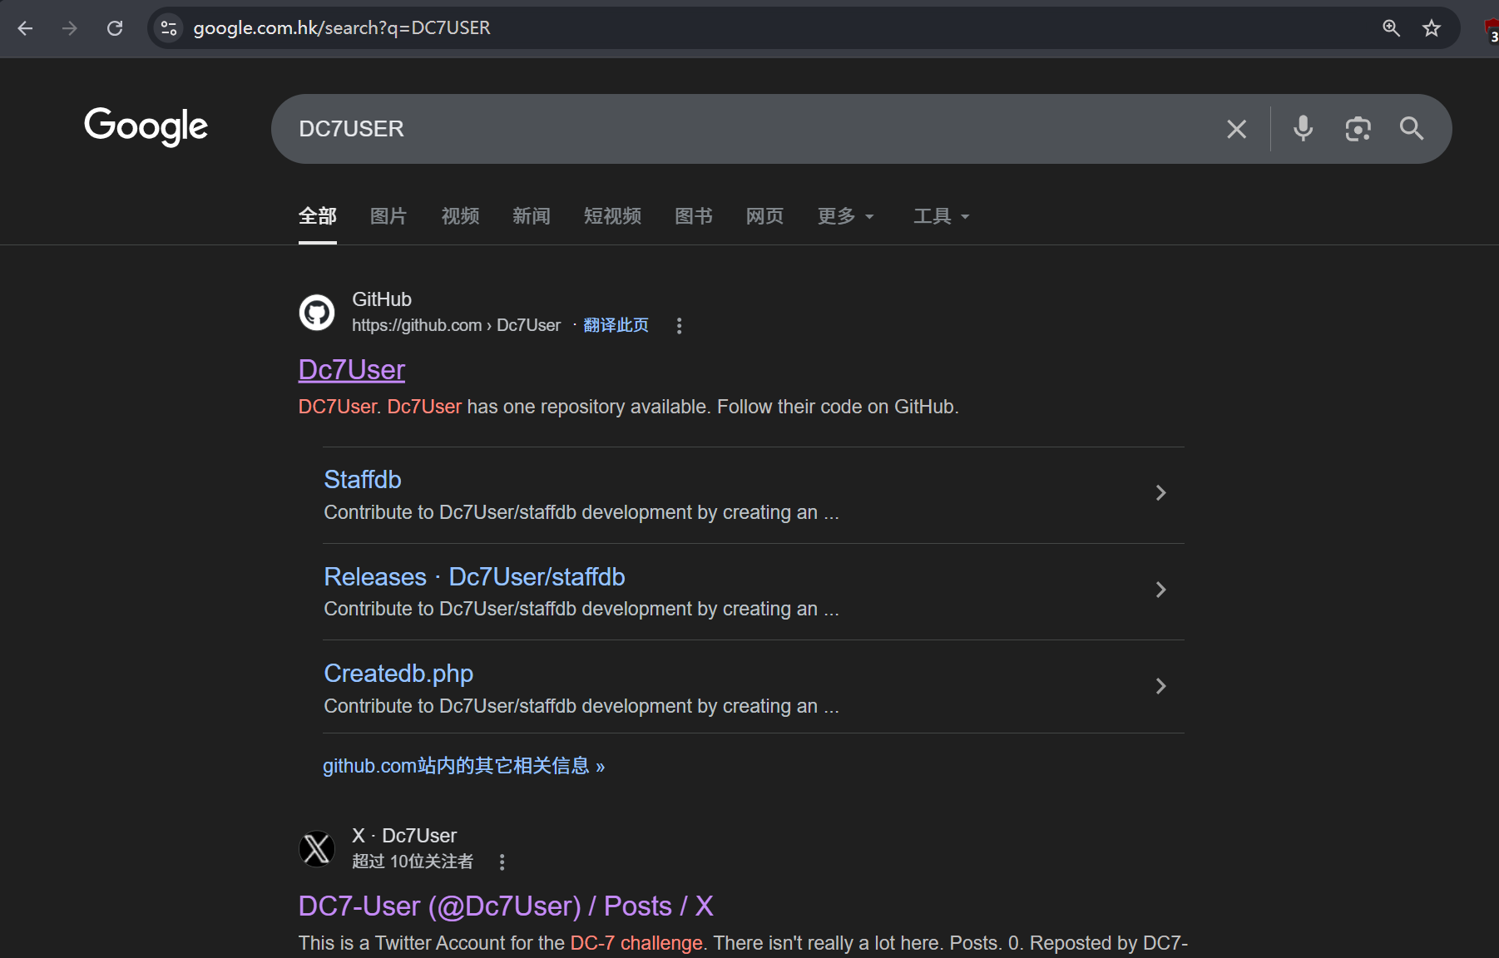This screenshot has width=1499, height=958.
Task: Click the X logo favicon of Dc7User result
Action: pos(317,849)
